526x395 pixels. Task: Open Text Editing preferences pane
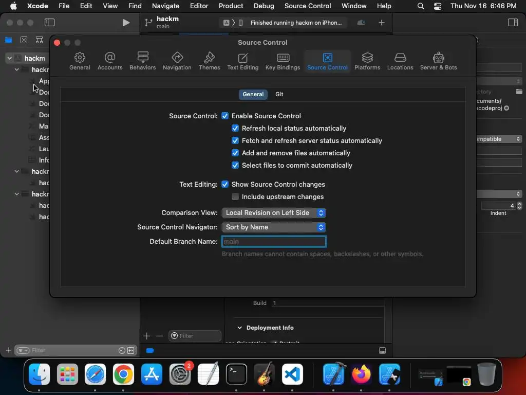point(242,61)
